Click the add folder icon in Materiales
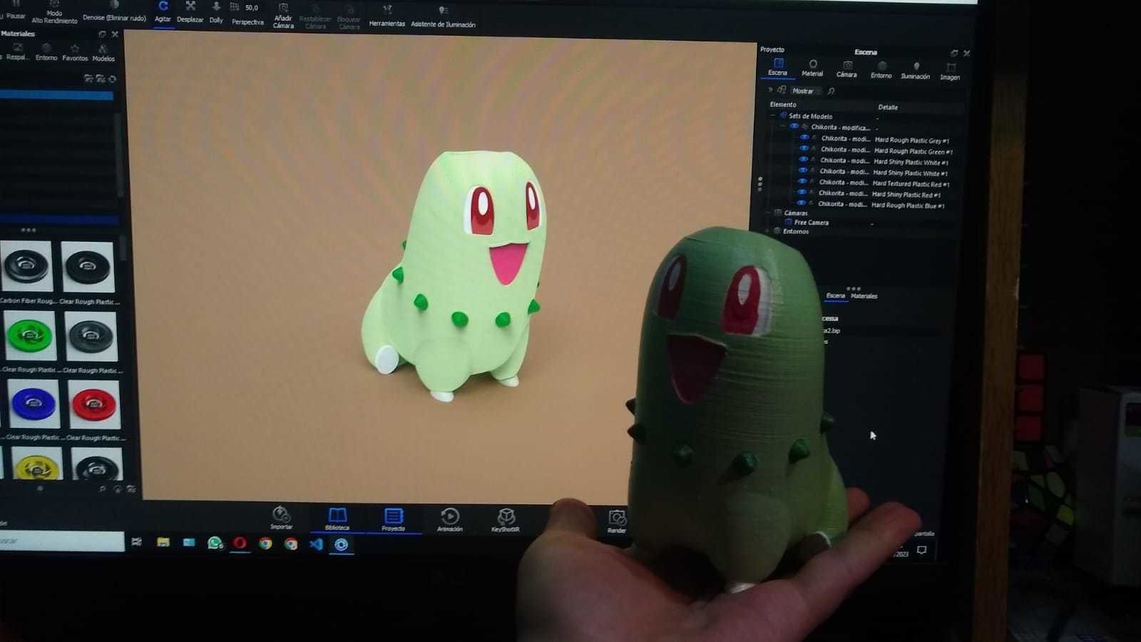 click(88, 78)
